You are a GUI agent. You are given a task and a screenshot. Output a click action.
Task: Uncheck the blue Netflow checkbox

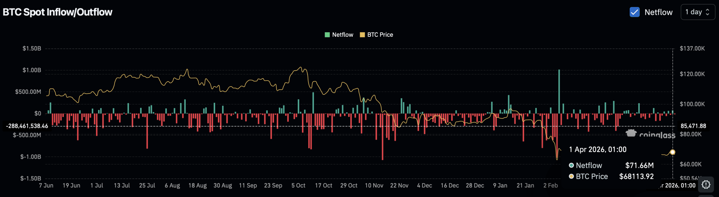(634, 12)
